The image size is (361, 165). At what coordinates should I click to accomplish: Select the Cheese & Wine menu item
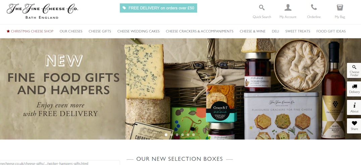tap(253, 31)
